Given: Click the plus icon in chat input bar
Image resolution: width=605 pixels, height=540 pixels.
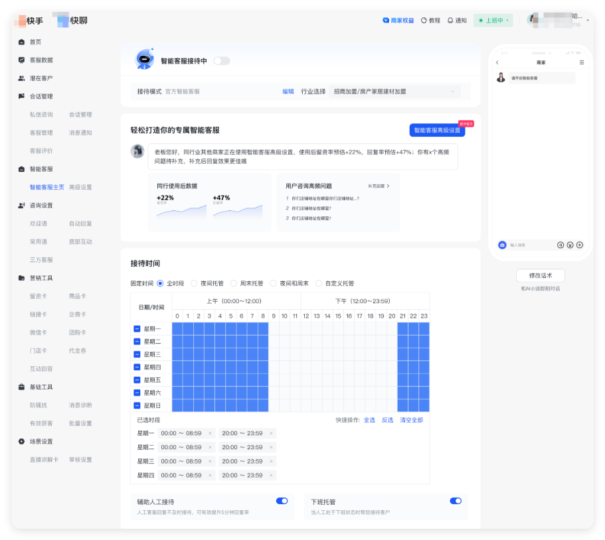Looking at the screenshot, I should coord(580,245).
